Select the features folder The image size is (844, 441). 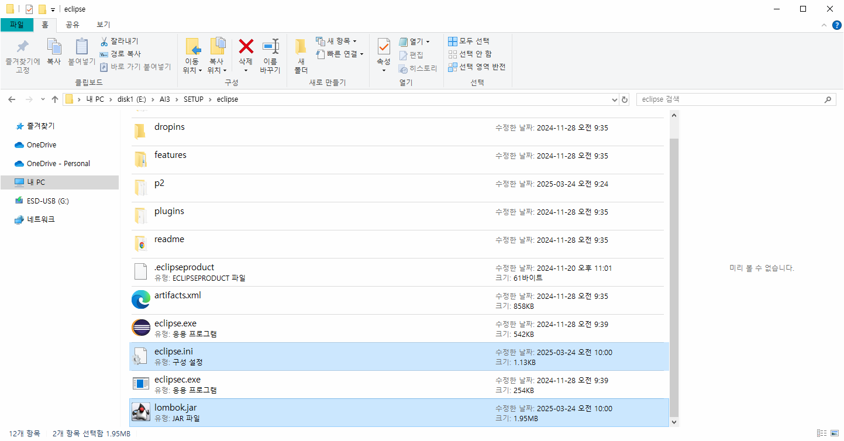399,160
